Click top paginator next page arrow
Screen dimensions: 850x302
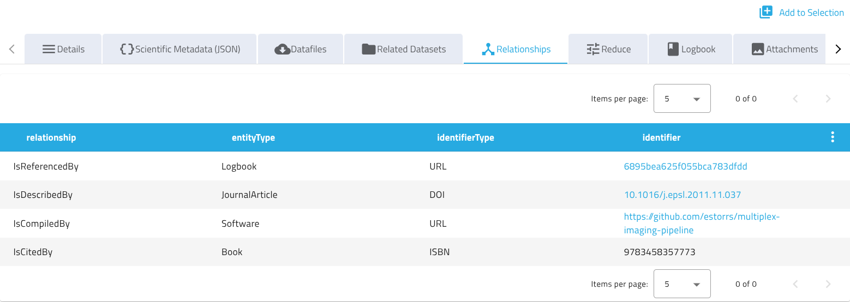pyautogui.click(x=828, y=99)
